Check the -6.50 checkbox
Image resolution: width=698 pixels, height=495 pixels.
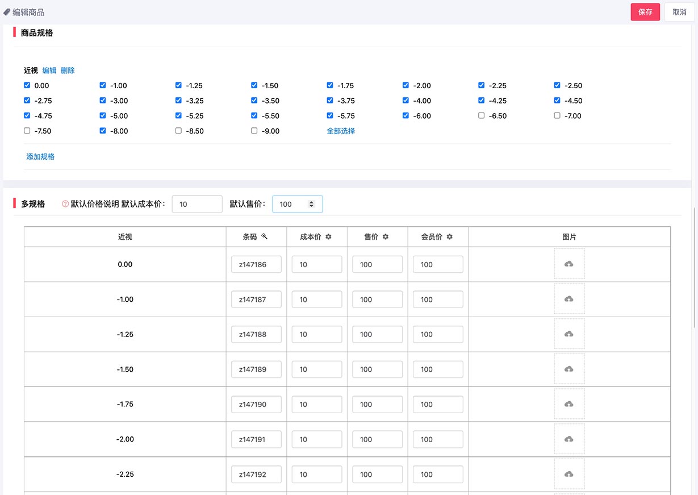pyautogui.click(x=482, y=115)
